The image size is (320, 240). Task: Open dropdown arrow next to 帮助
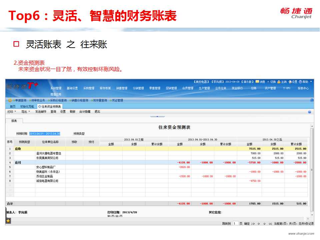click(x=311, y=82)
